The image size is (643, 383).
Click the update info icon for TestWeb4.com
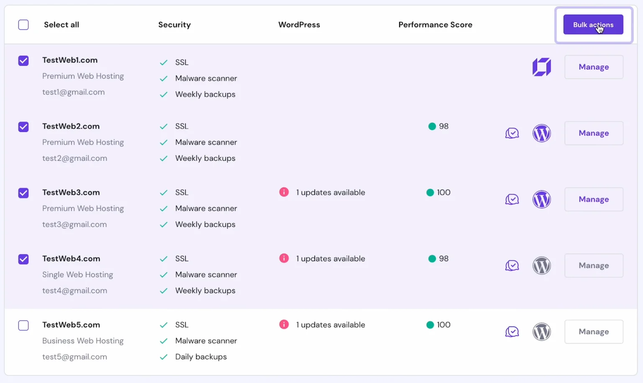coord(284,258)
